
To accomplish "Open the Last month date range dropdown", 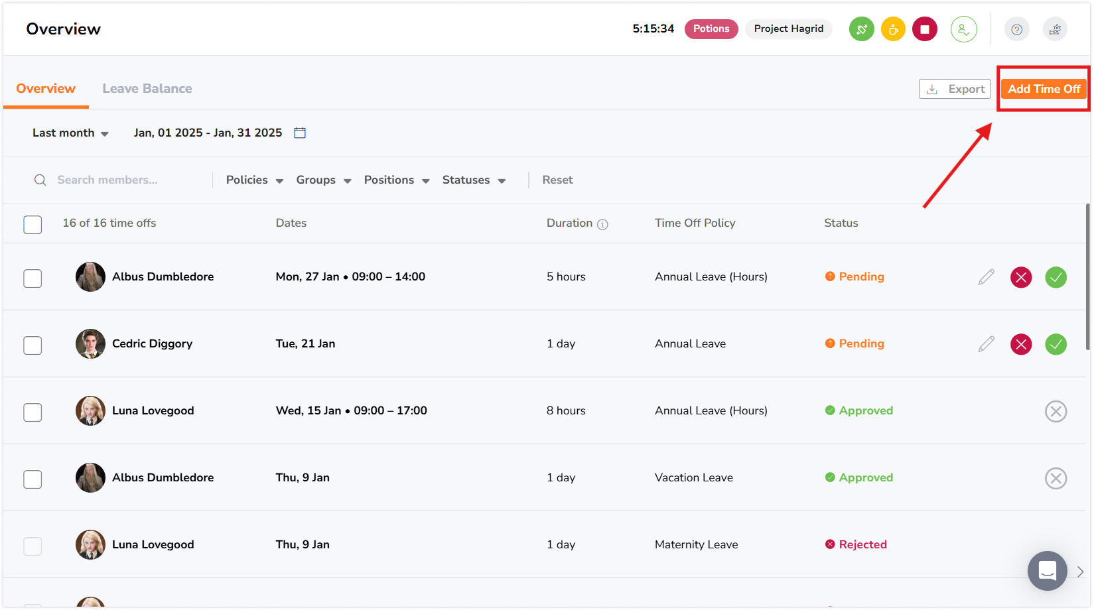I will [70, 133].
